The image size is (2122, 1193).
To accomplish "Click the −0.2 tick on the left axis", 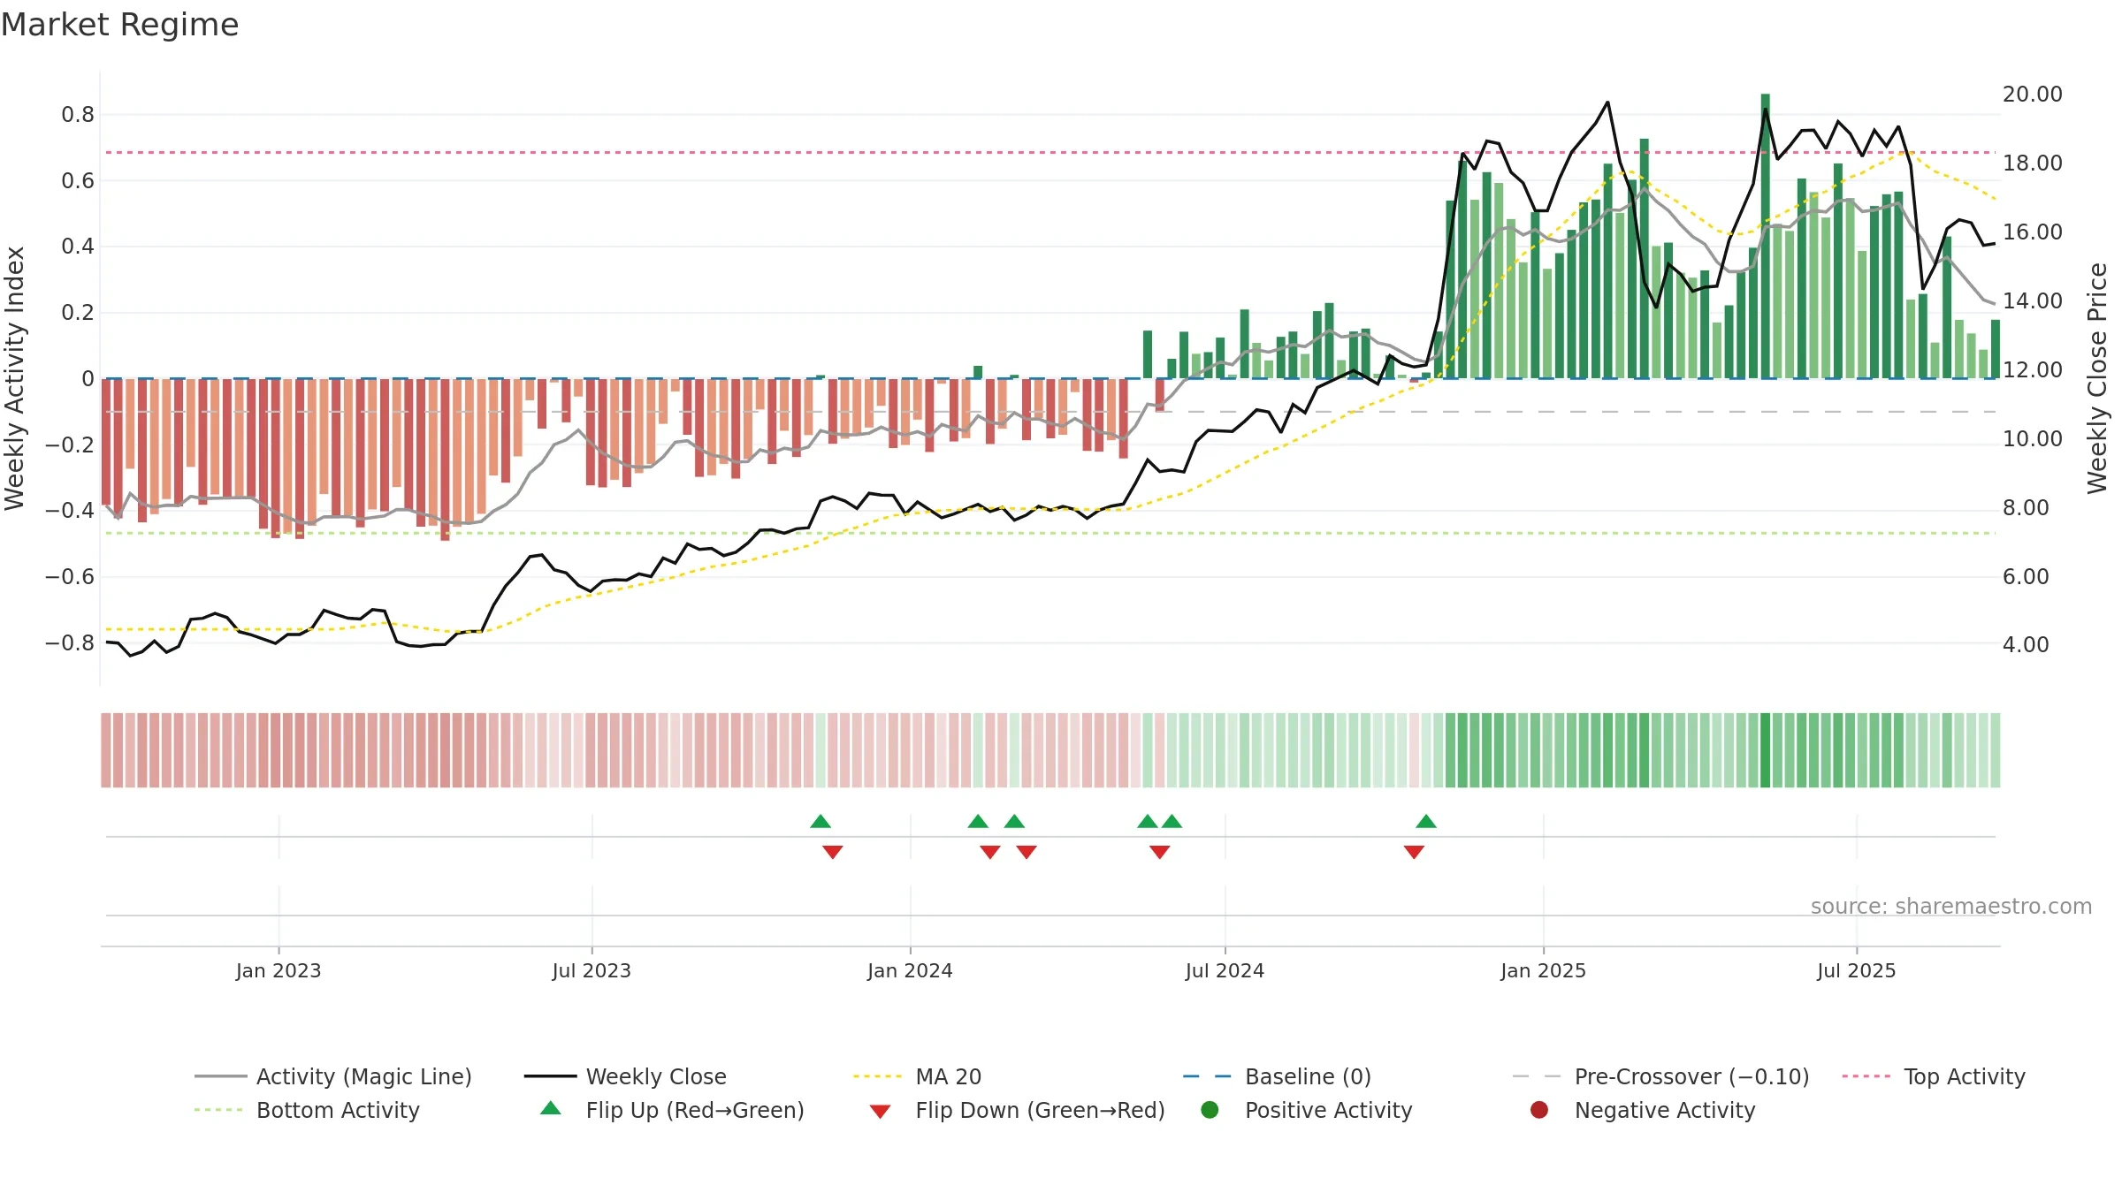I will pyautogui.click(x=70, y=445).
